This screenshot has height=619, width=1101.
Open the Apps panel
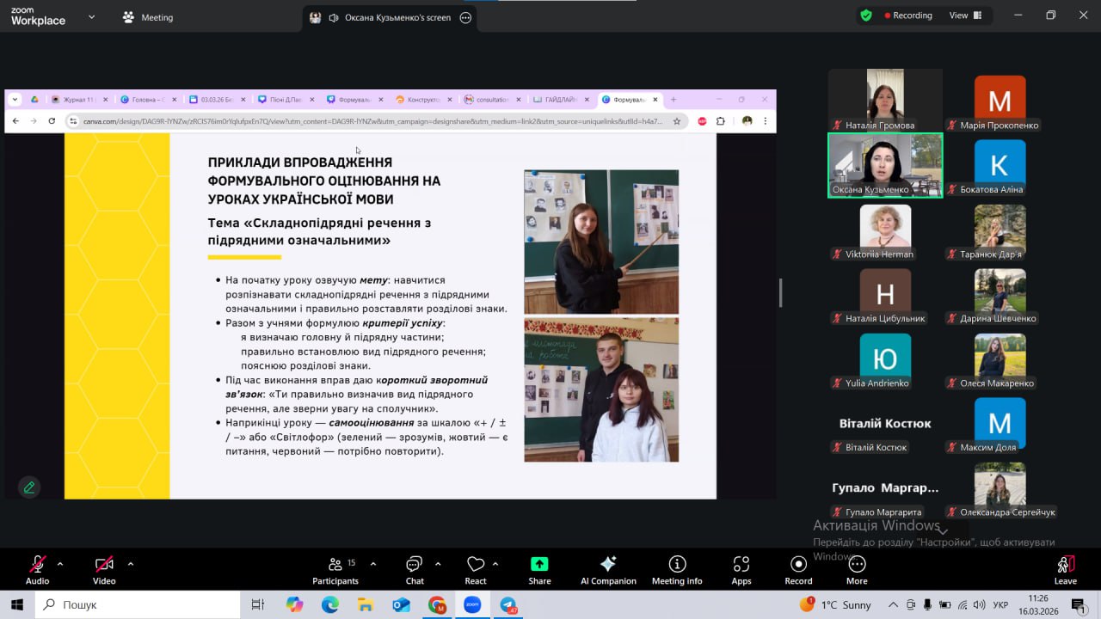[x=741, y=569]
